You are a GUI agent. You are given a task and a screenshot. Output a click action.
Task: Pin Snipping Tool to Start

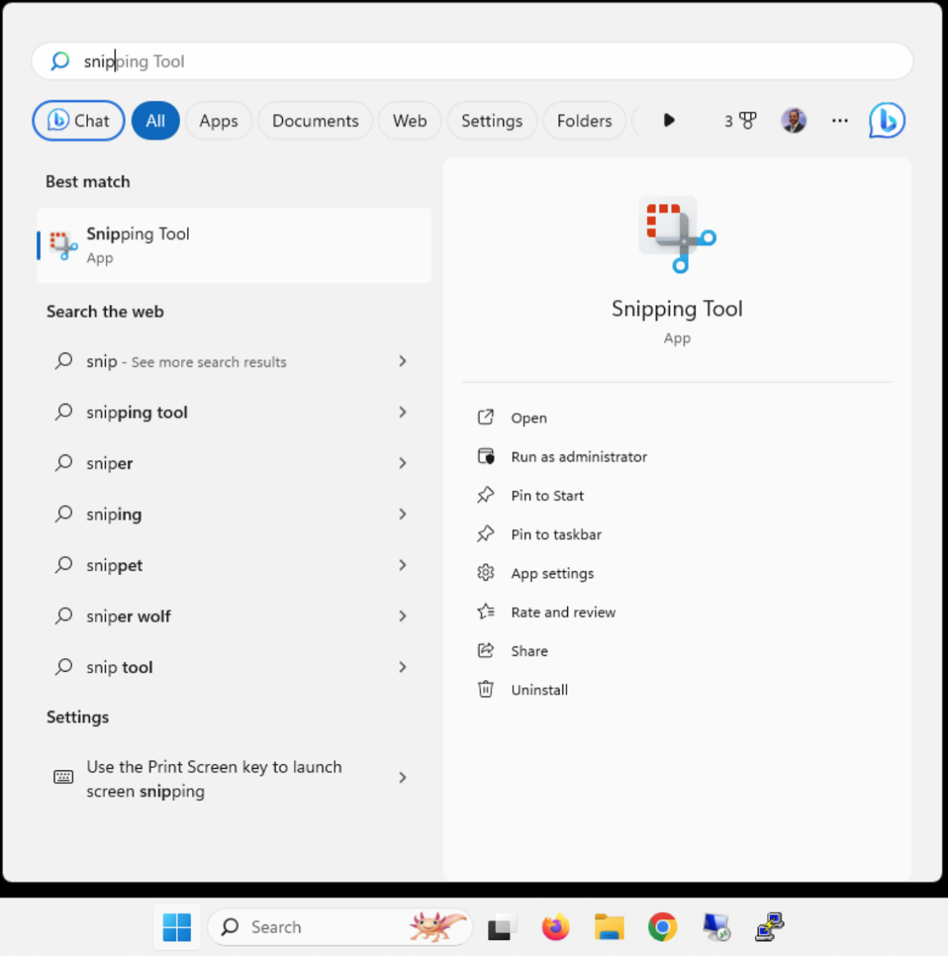point(547,495)
